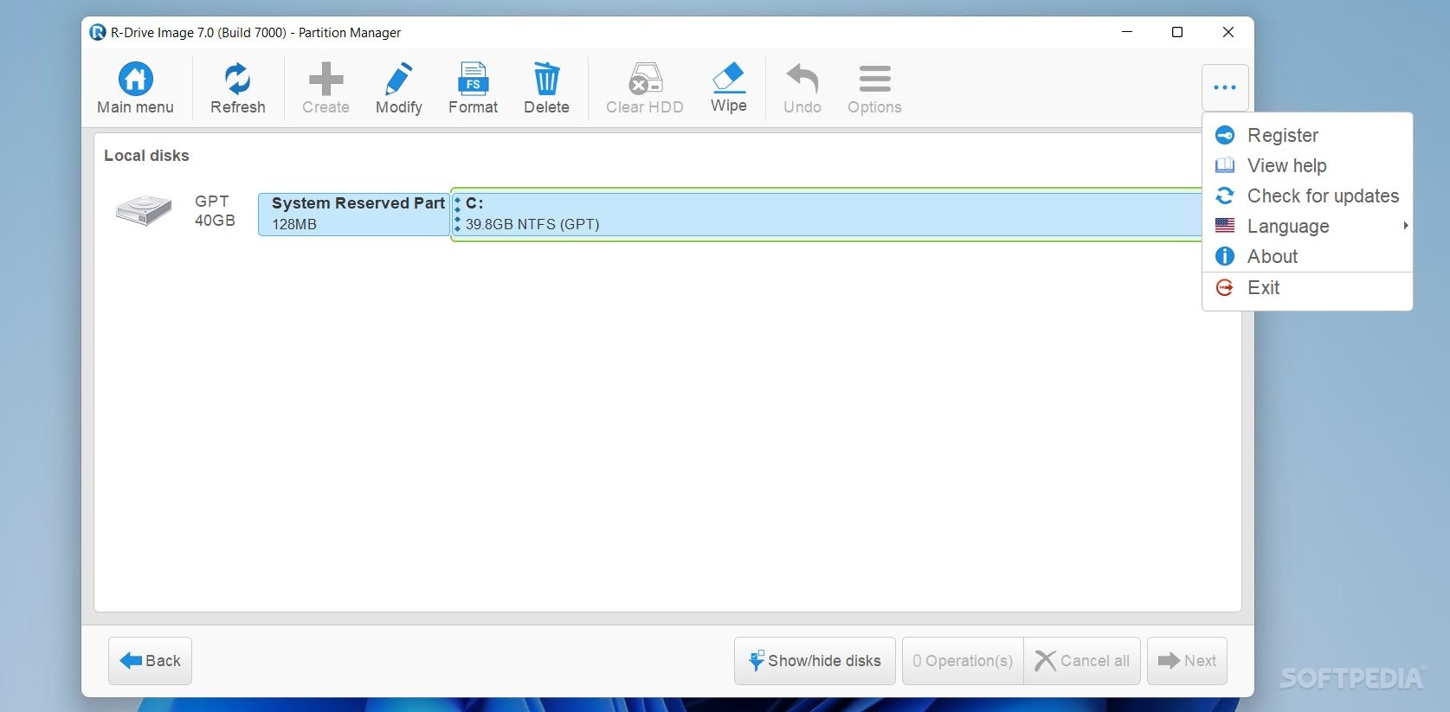Select the Wipe tool

tap(728, 88)
